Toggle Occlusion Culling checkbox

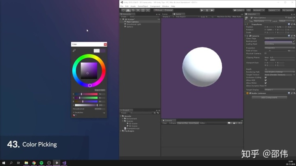(x=266, y=77)
